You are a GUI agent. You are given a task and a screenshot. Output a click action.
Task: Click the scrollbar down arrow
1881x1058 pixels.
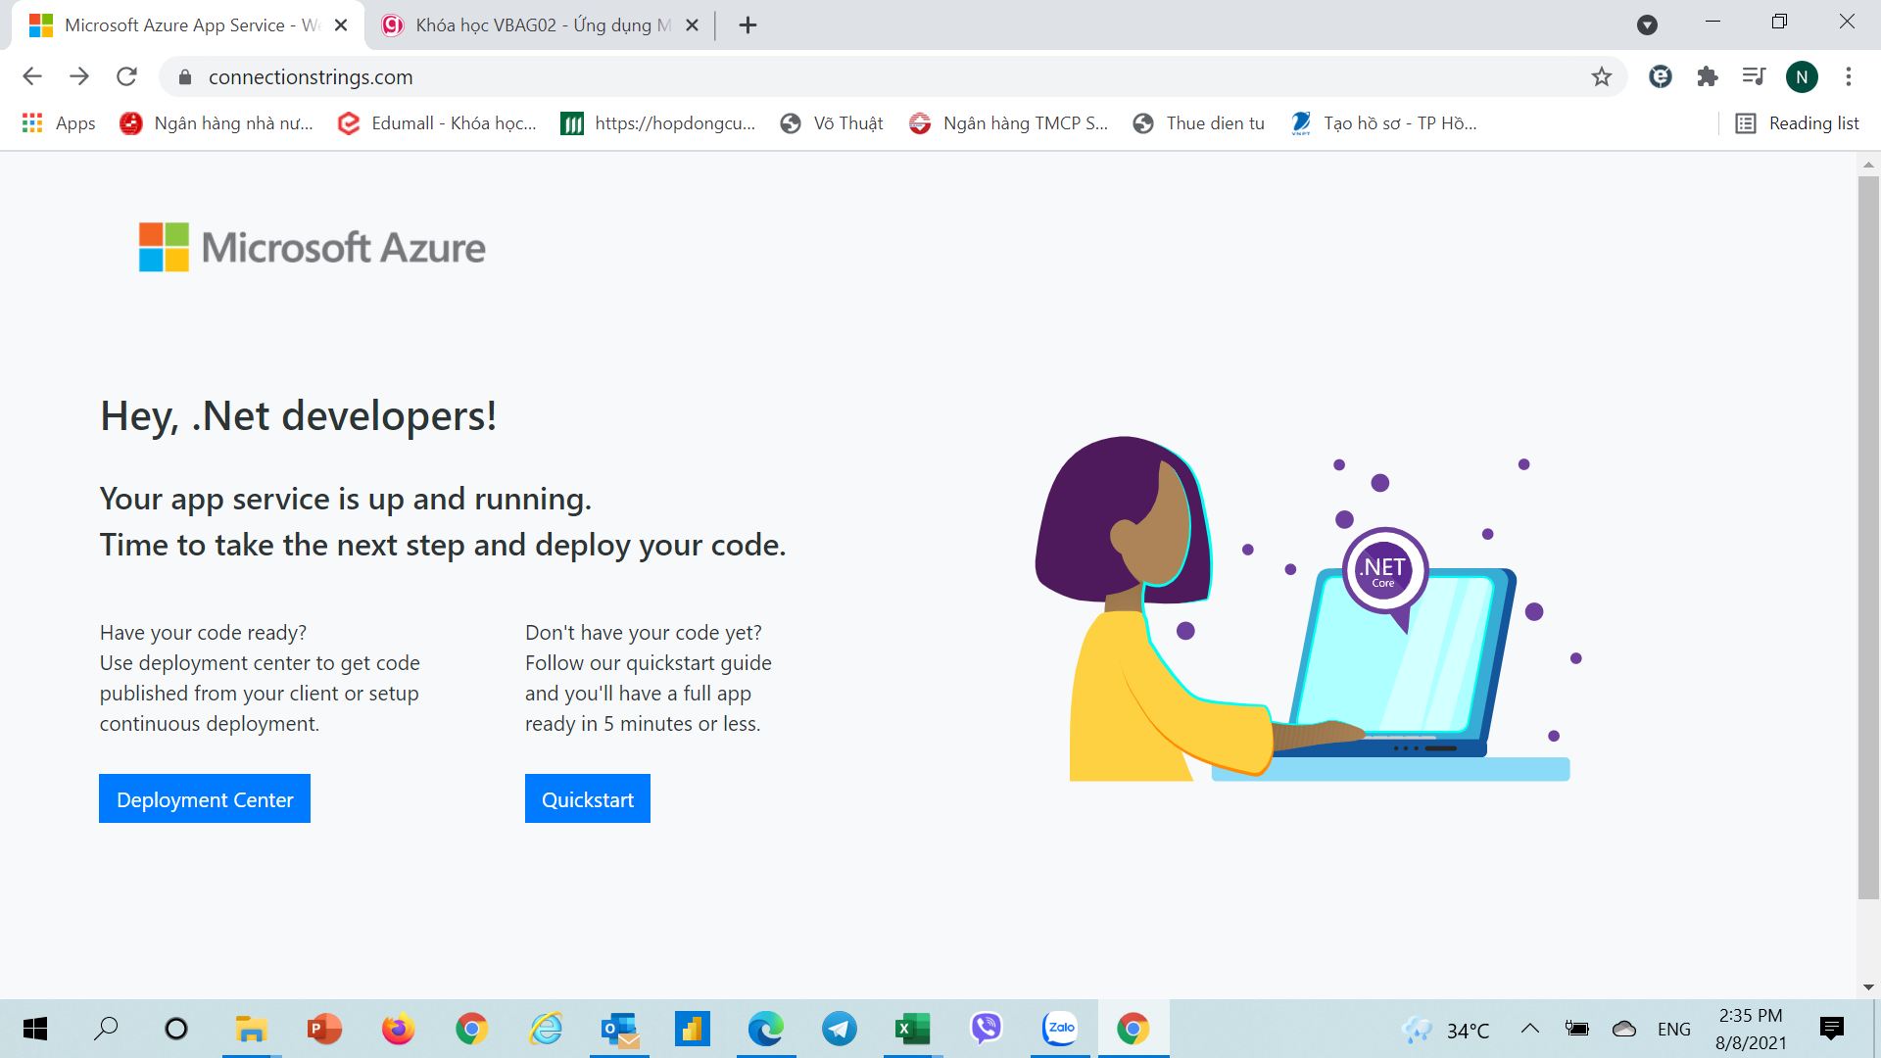click(x=1868, y=987)
